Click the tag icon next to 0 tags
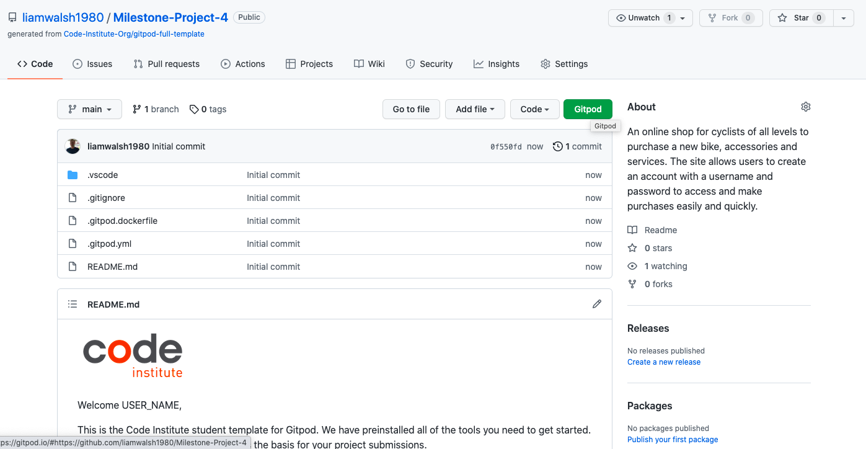Viewport: 866px width, 449px height. (194, 109)
